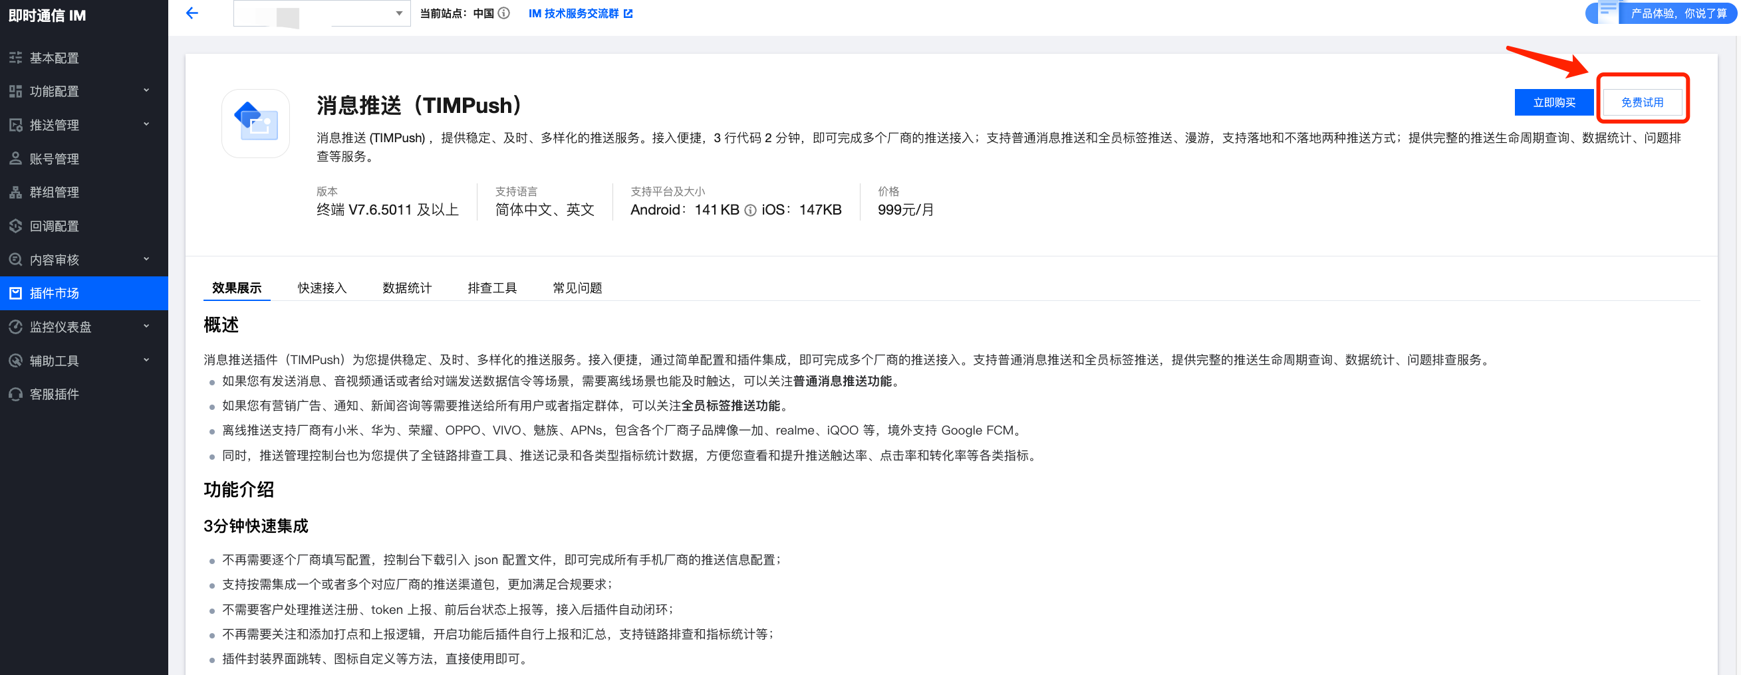Click the 辅助工具 sidebar icon
This screenshot has width=1741, height=675.
[15, 361]
